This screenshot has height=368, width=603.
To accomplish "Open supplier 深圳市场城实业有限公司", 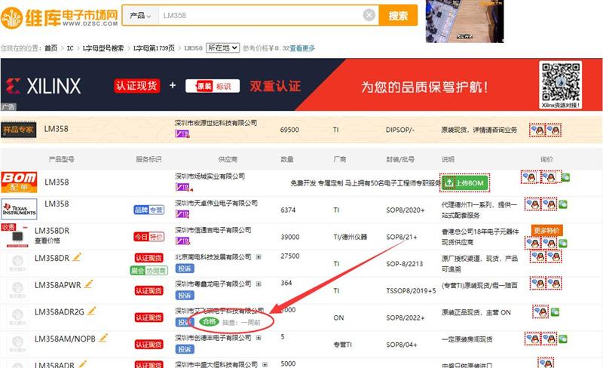I will [210, 176].
